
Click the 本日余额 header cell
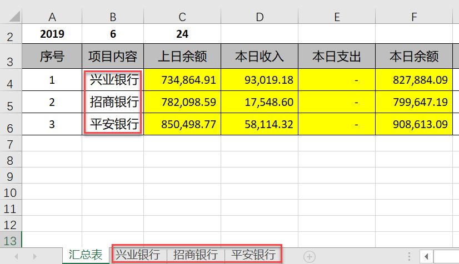(x=414, y=57)
